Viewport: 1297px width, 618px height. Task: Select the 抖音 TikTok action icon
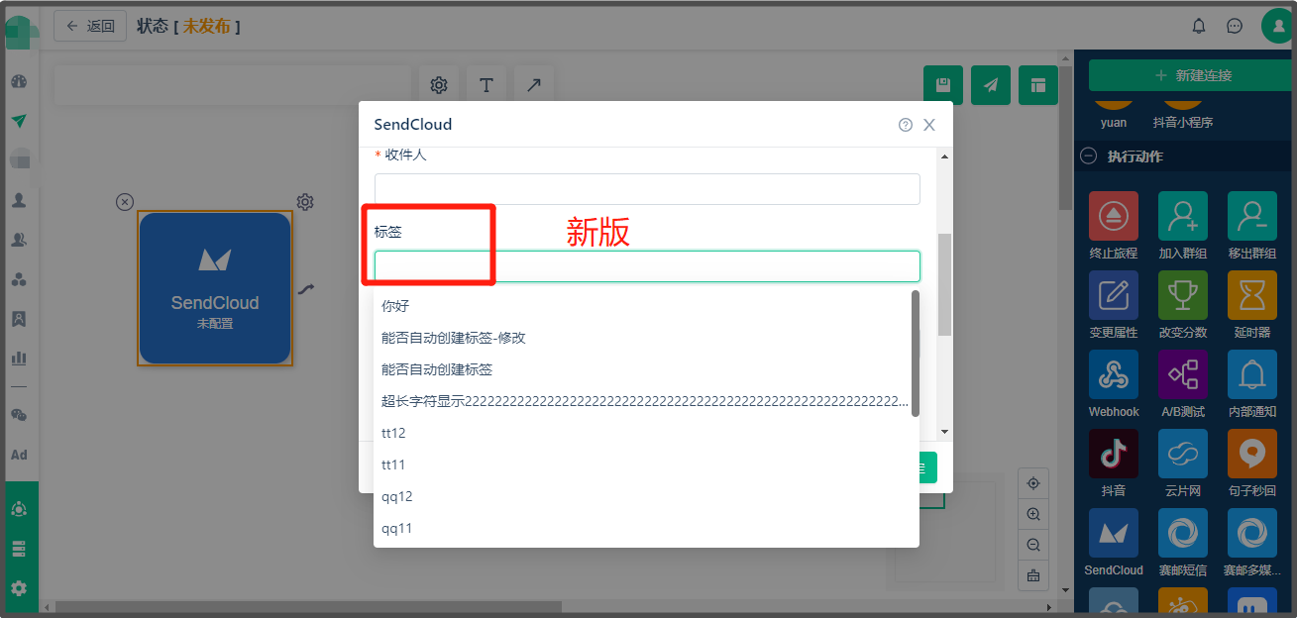click(x=1114, y=454)
